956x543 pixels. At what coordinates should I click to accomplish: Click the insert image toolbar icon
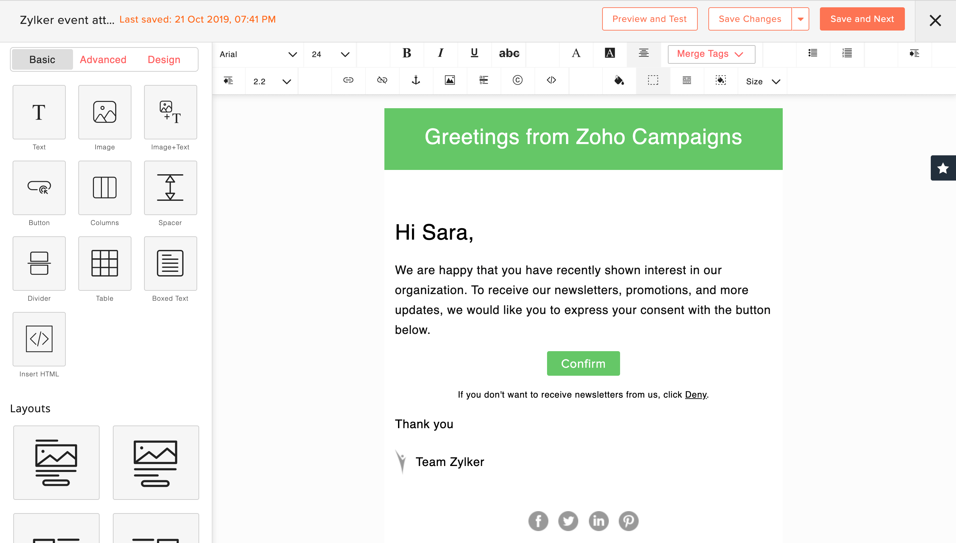pos(450,80)
